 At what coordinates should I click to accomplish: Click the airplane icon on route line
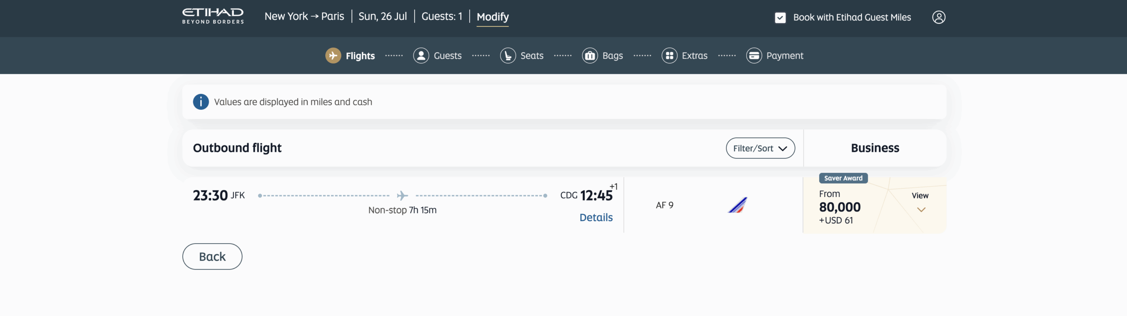pos(402,195)
